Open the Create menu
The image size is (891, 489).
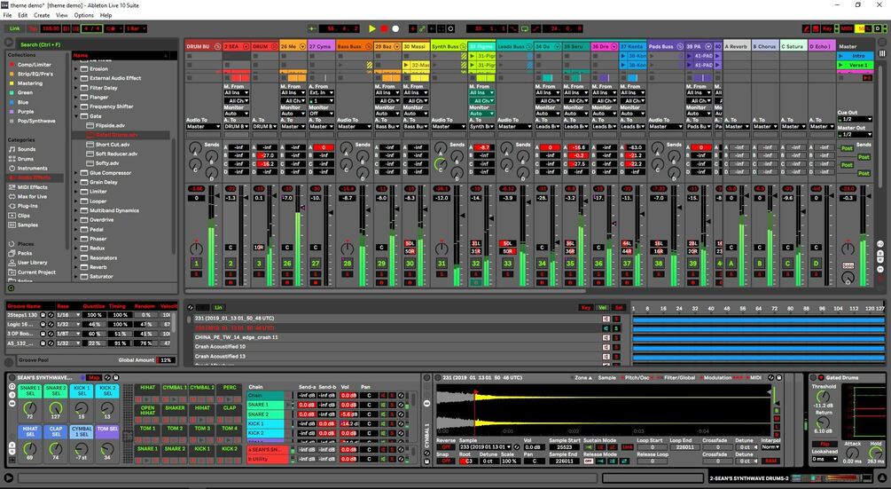coord(42,15)
